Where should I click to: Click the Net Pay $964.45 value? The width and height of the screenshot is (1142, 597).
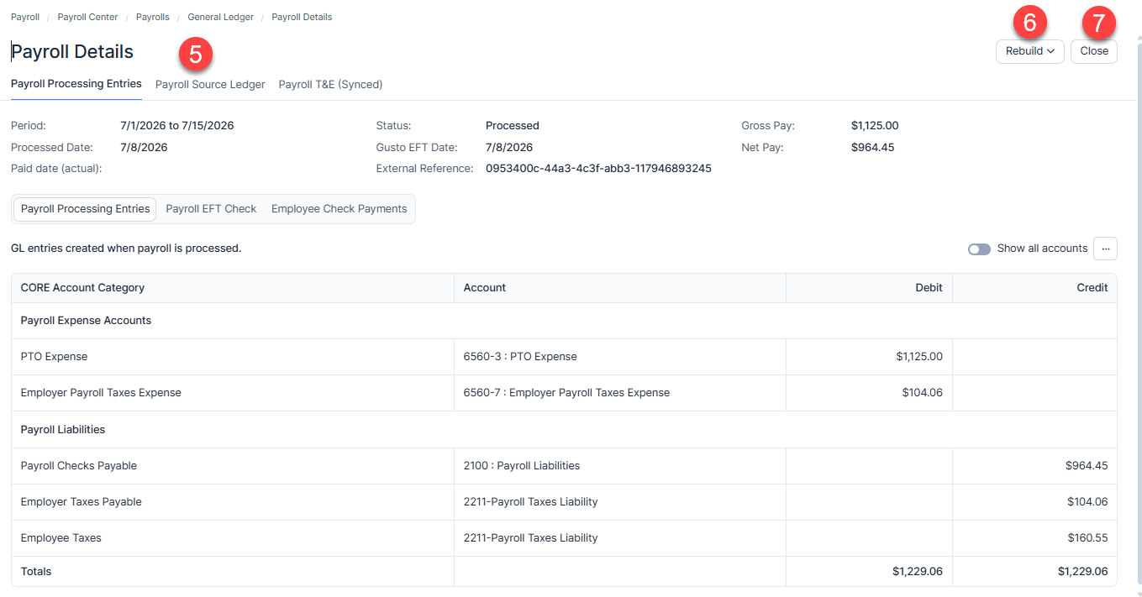pos(872,147)
